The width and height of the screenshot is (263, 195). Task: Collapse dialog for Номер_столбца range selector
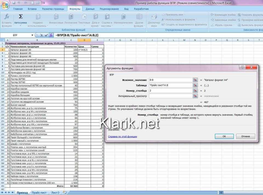[x=195, y=91]
